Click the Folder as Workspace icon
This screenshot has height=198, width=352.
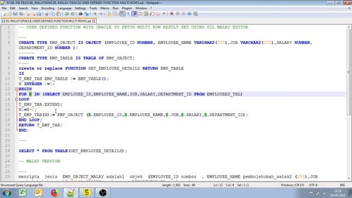point(158,14)
